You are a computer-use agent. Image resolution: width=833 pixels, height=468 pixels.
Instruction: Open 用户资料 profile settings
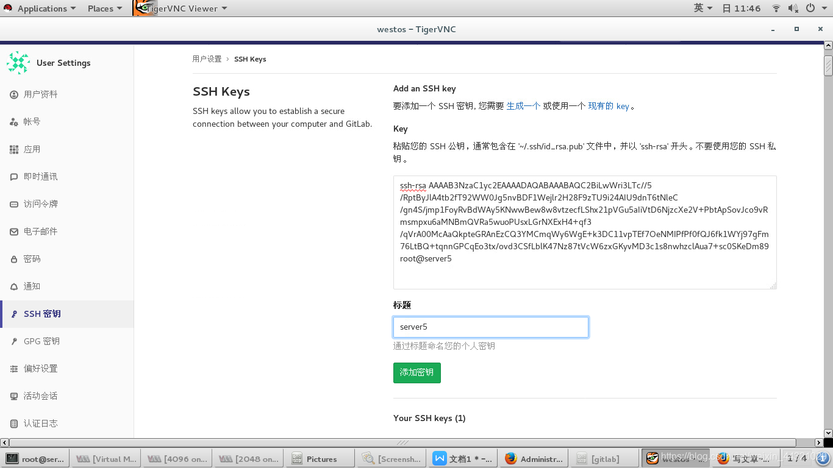[x=67, y=94]
